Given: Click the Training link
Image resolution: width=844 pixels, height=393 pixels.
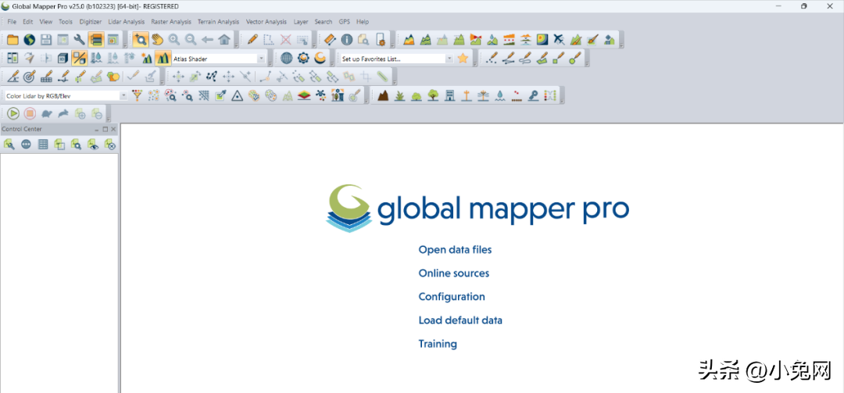Looking at the screenshot, I should [x=438, y=344].
